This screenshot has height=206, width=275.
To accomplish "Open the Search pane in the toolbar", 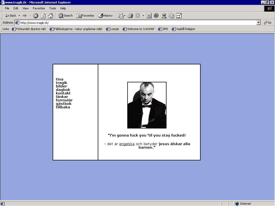I will point(66,16).
